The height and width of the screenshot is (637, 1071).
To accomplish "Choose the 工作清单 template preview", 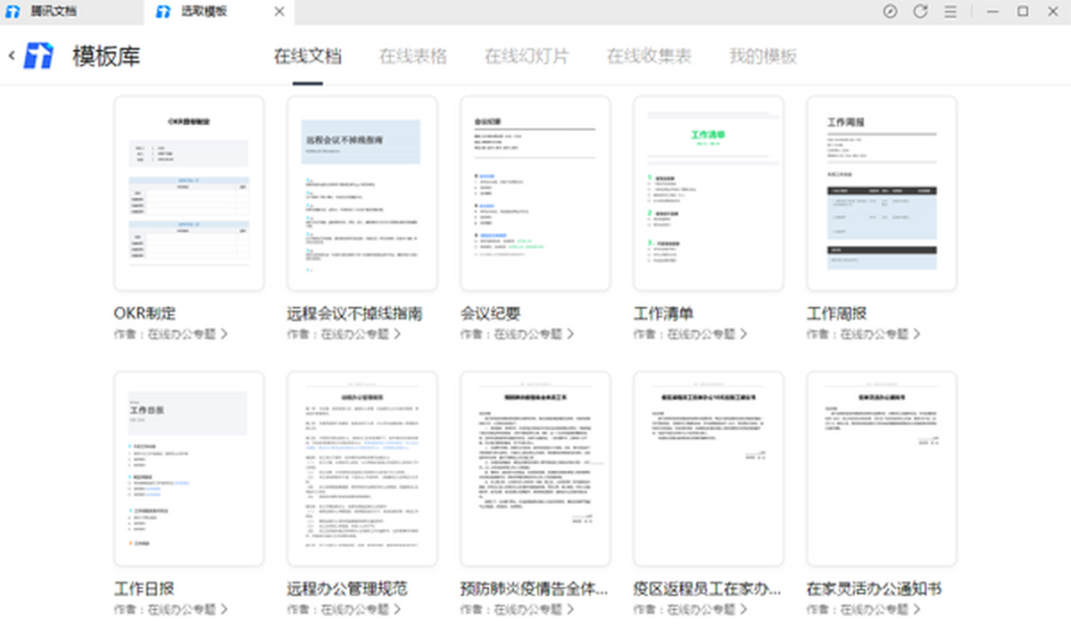I will tap(709, 194).
